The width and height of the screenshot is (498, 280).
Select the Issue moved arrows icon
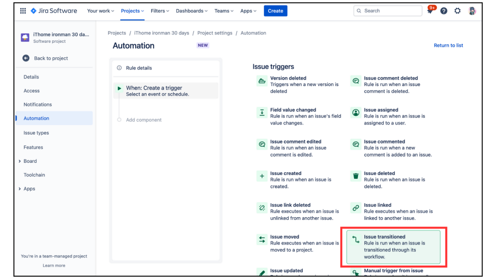coord(262,240)
